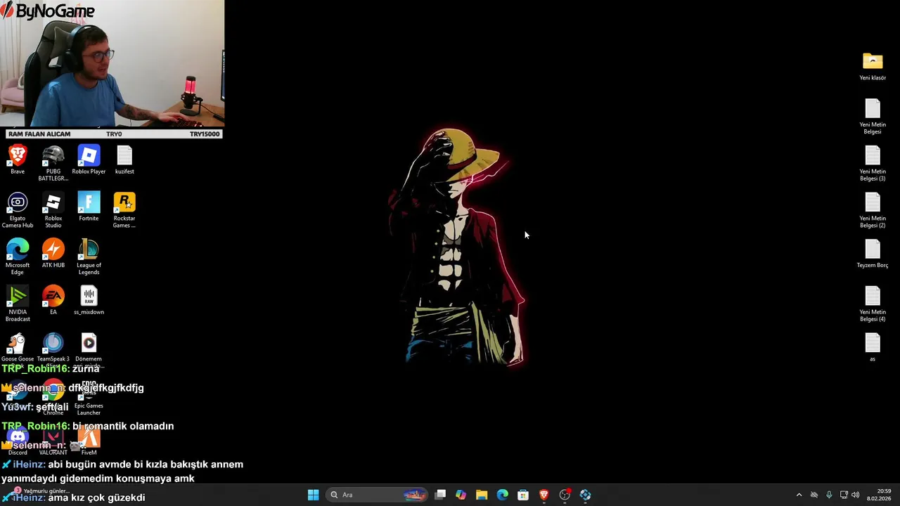
Task: Open the Discord desktop shortcut
Action: point(18,441)
